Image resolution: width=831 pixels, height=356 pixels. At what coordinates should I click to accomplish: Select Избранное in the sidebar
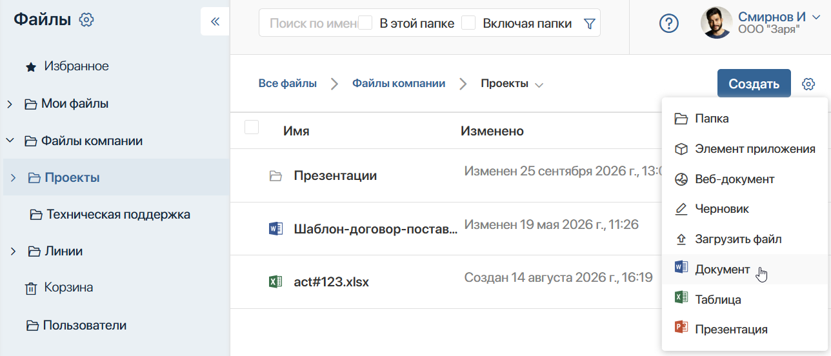pyautogui.click(x=76, y=66)
